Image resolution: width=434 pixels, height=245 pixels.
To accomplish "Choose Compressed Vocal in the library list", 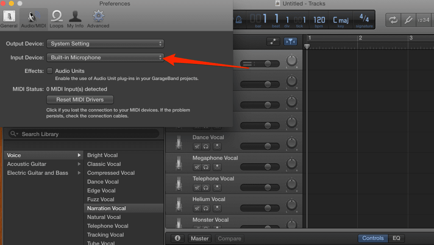I will (x=111, y=173).
